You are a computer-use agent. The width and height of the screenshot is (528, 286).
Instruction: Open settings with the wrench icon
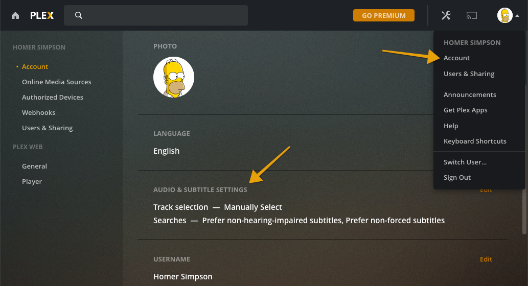[x=446, y=15]
